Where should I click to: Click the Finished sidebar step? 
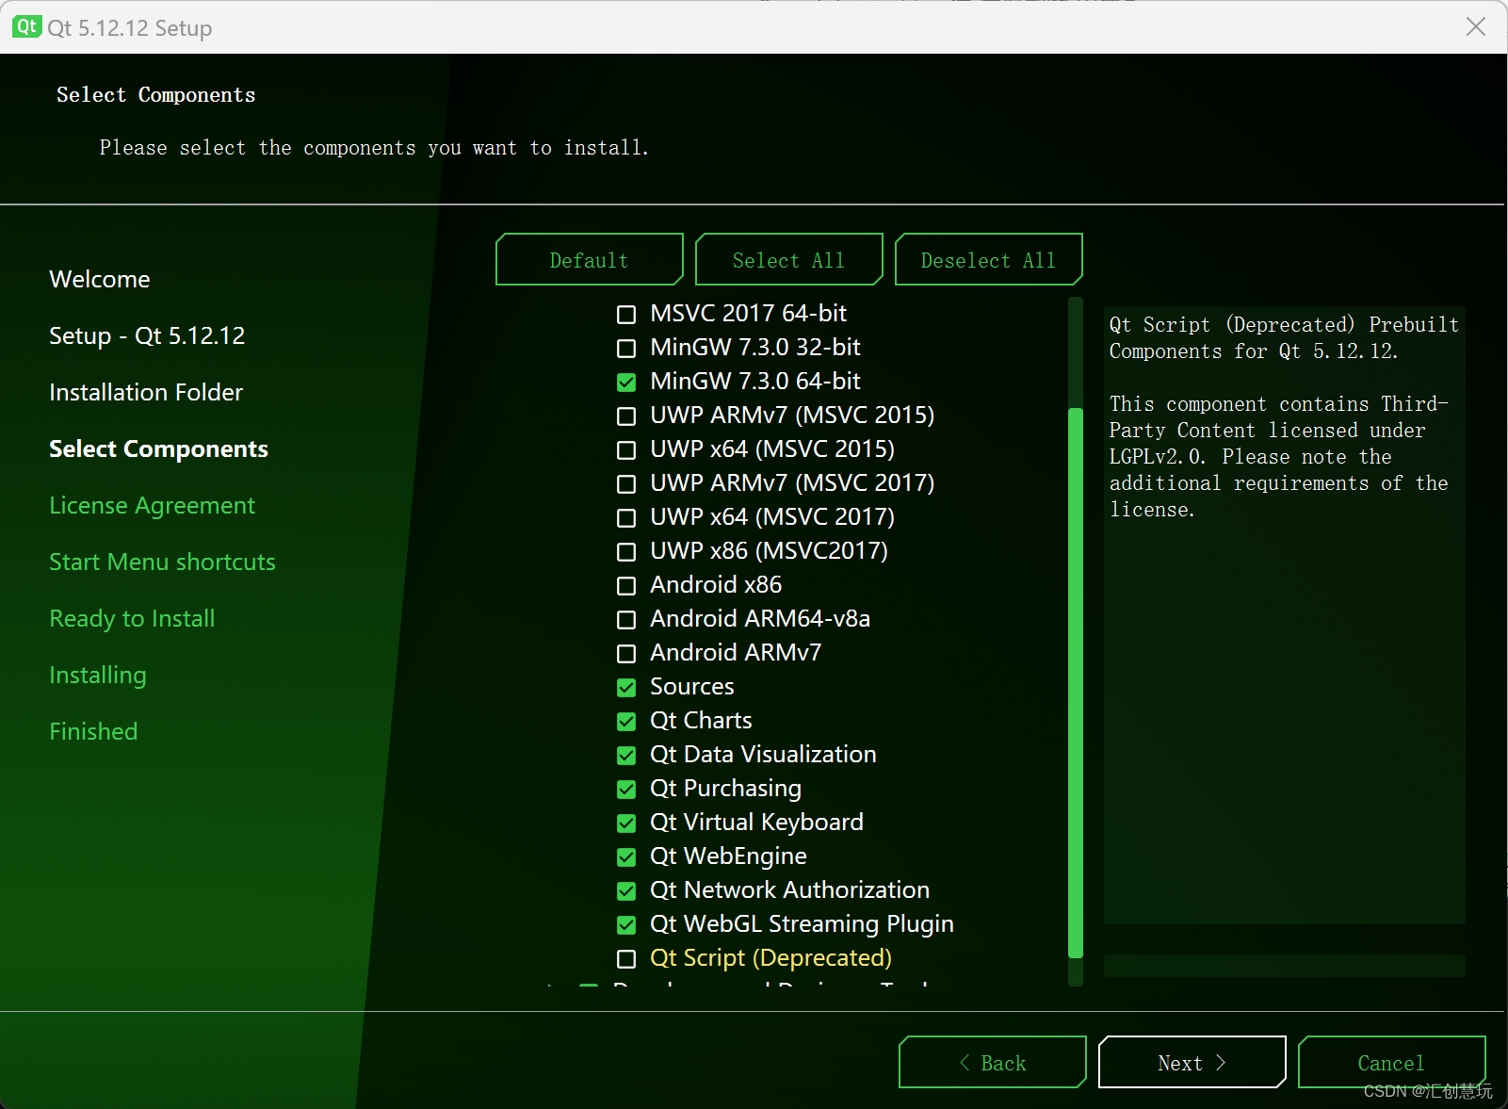(x=93, y=732)
